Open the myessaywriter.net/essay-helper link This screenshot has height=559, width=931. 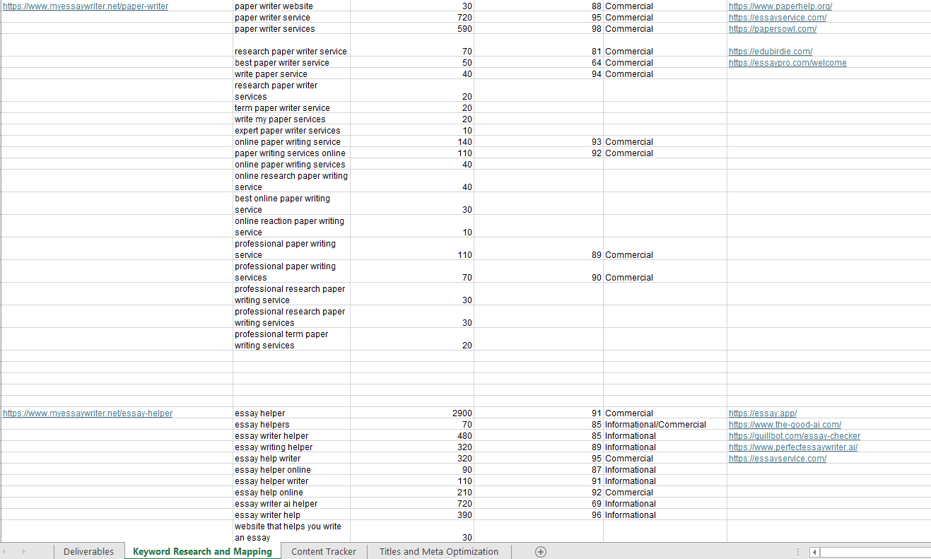click(x=88, y=413)
